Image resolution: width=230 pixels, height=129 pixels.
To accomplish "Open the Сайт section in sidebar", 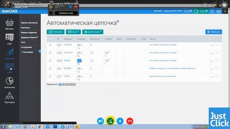I will tap(10, 39).
